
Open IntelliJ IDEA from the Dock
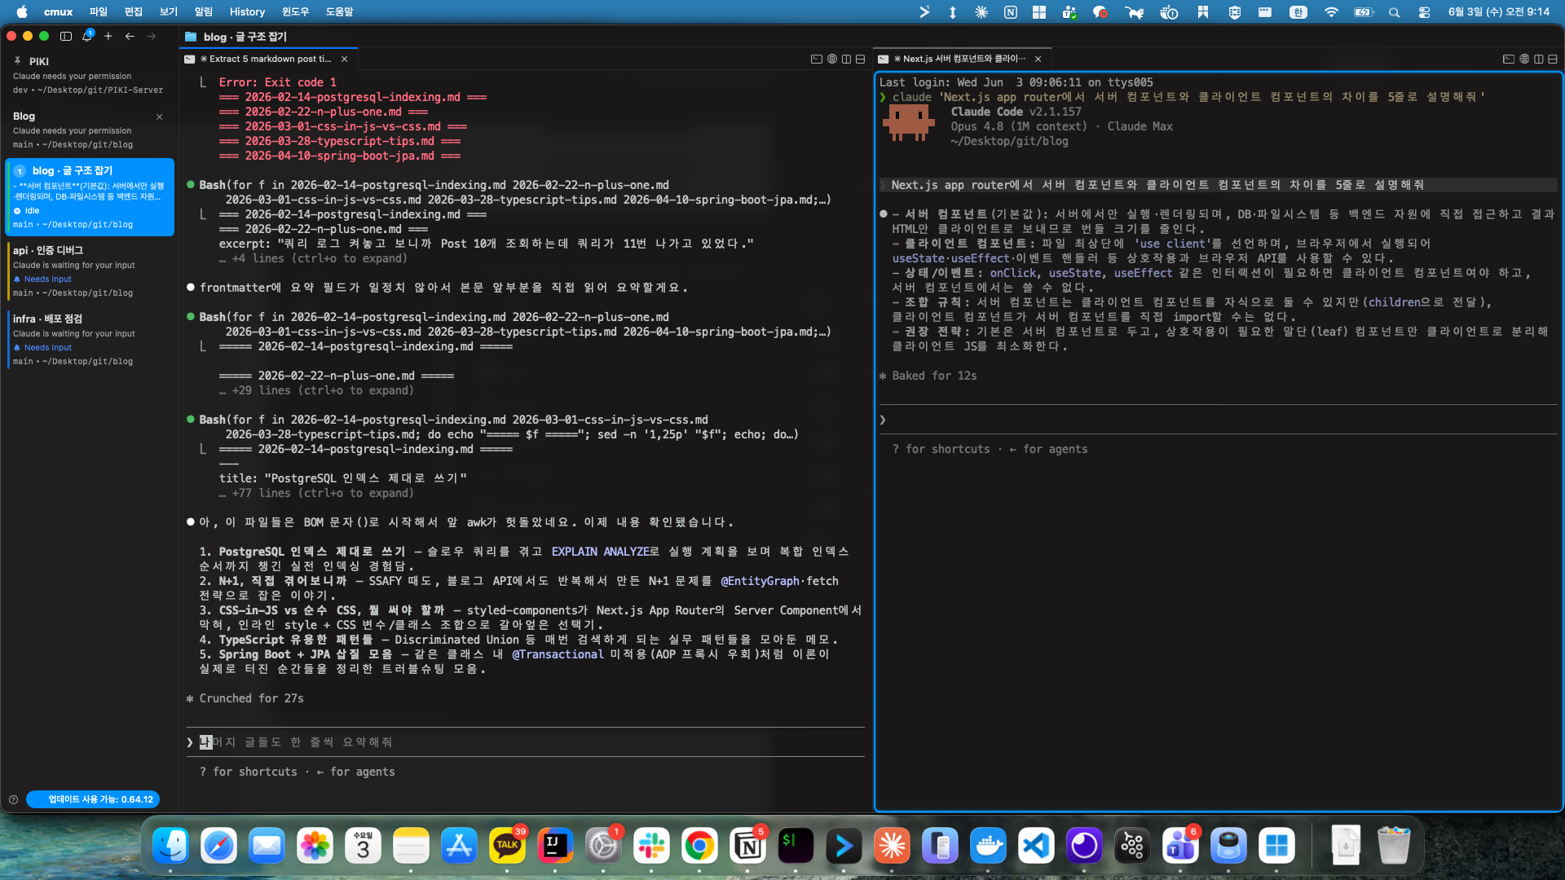coord(555,846)
